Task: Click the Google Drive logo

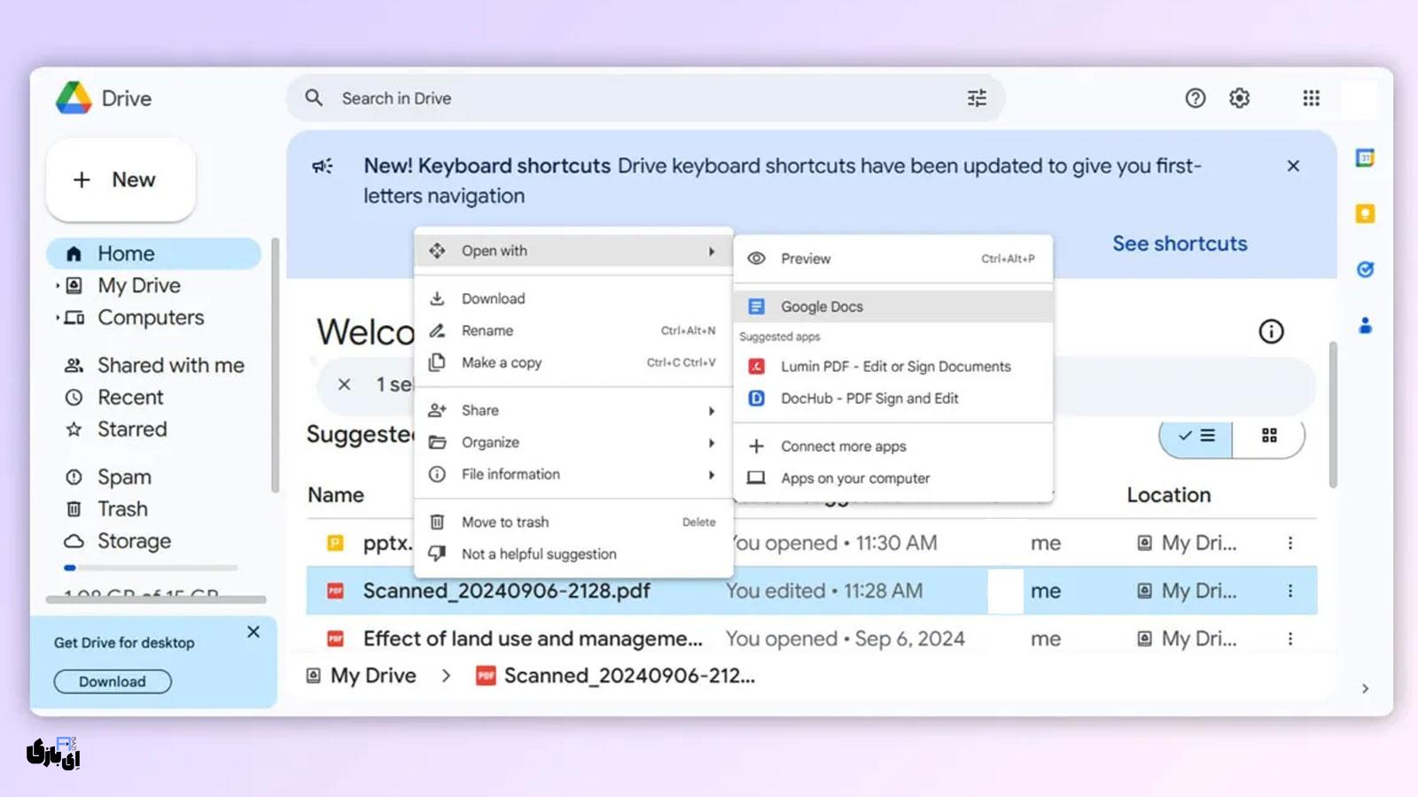Action: 74,98
